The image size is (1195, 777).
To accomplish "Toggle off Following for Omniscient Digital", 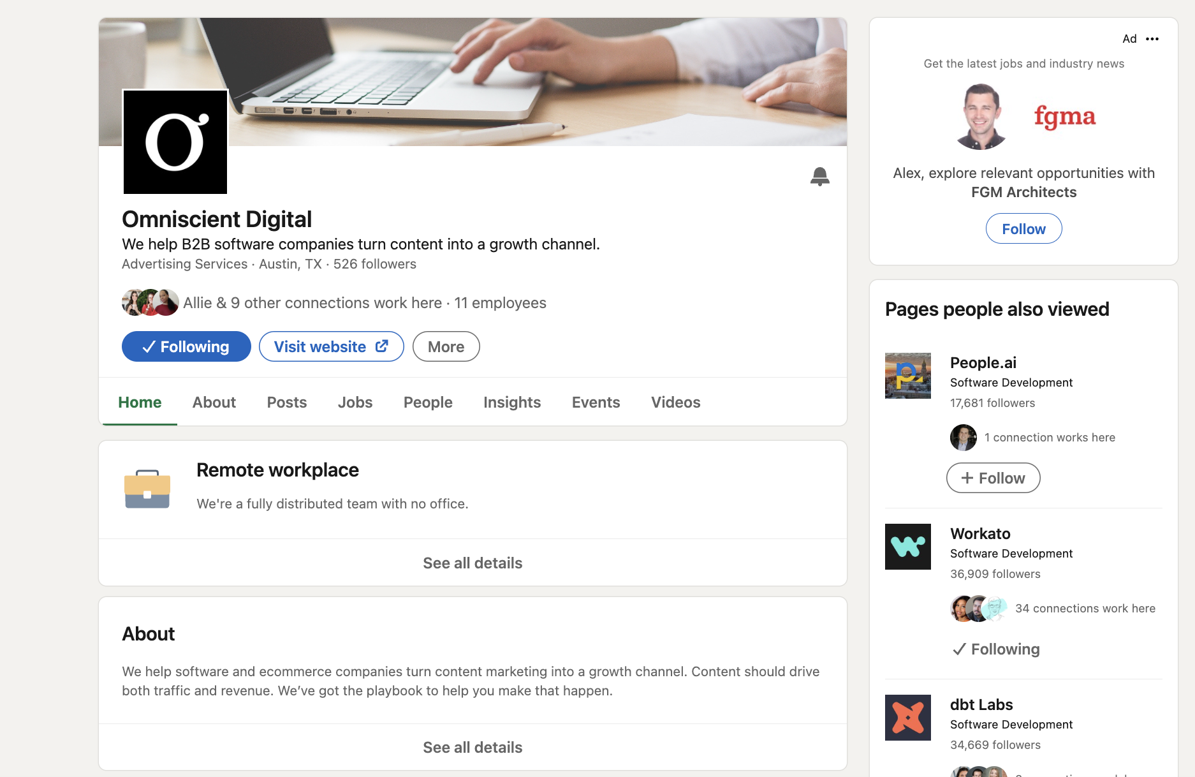I will 186,346.
